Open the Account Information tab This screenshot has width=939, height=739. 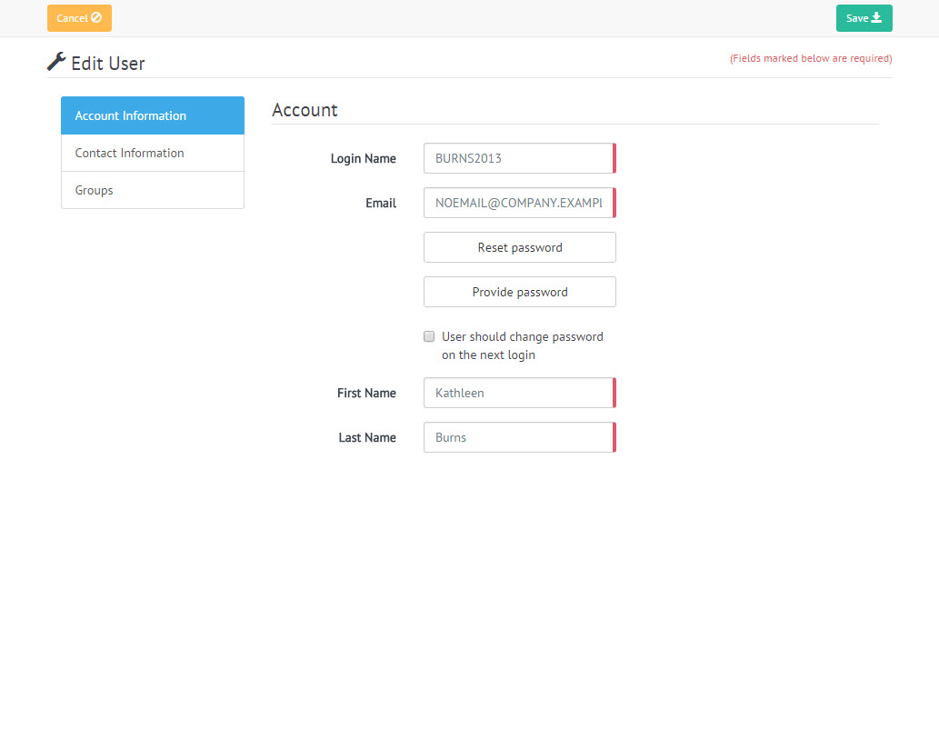153,115
